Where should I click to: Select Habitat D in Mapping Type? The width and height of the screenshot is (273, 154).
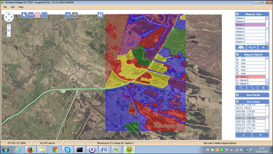(x=250, y=28)
